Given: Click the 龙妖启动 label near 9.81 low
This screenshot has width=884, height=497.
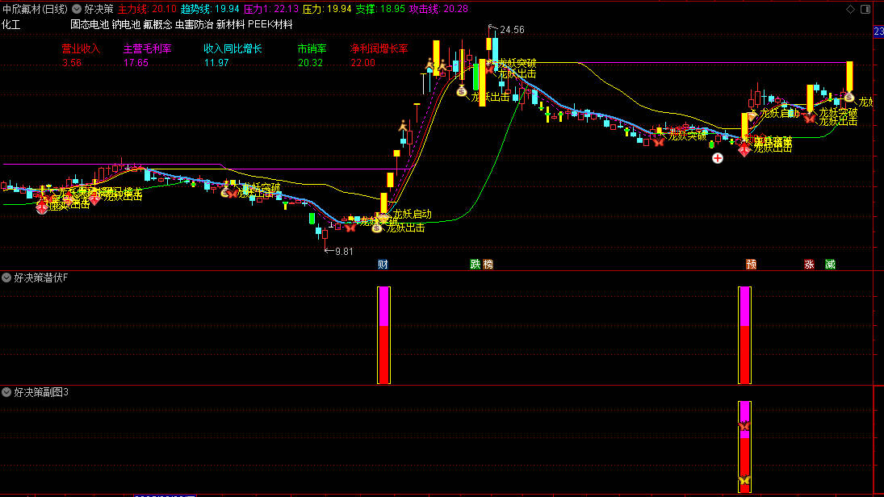Looking at the screenshot, I should click(412, 214).
